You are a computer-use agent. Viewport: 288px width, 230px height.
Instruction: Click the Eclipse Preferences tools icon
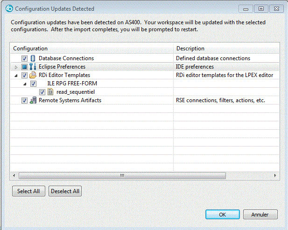pos(33,67)
